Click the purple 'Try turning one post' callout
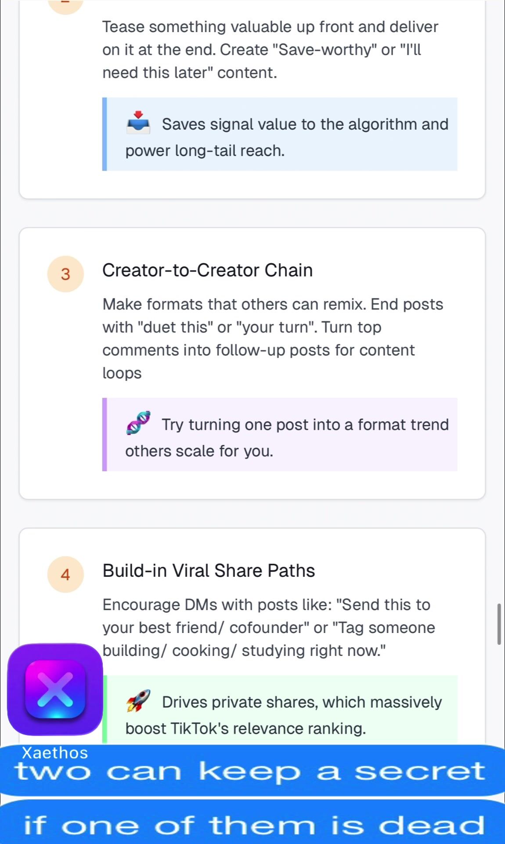The width and height of the screenshot is (505, 844). (281, 435)
